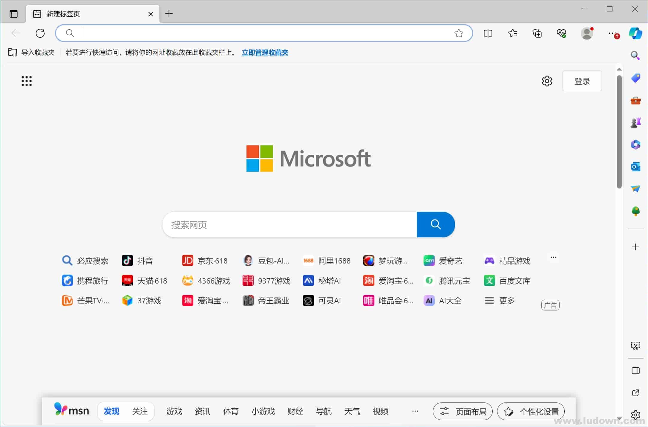Expand quick links options ellipsis
The image size is (648, 427).
click(553, 257)
